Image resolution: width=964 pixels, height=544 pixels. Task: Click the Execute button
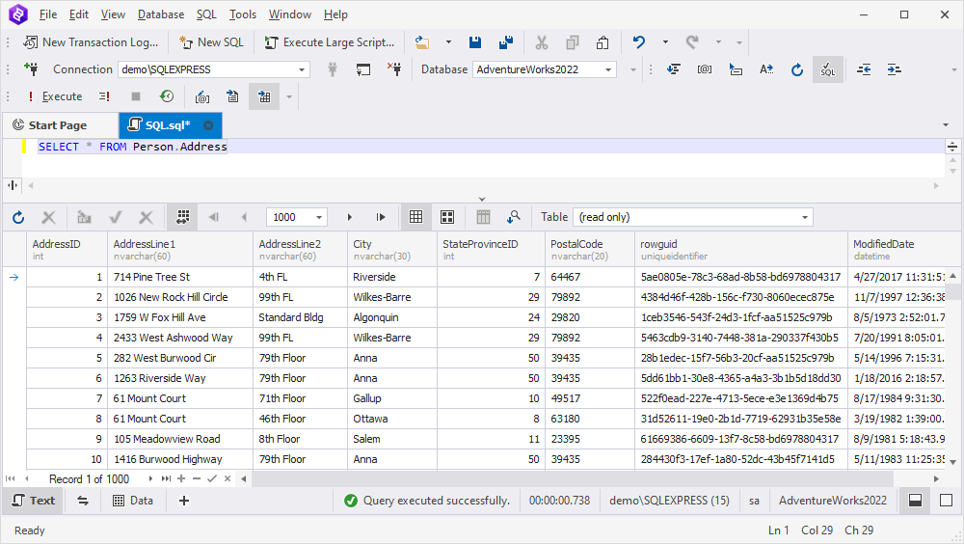click(x=53, y=96)
